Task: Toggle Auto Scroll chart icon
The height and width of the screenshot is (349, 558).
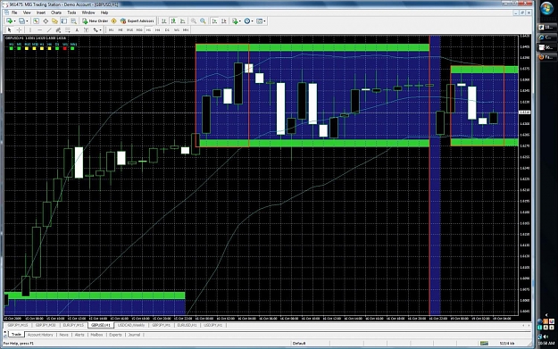Action: pyautogui.click(x=214, y=21)
